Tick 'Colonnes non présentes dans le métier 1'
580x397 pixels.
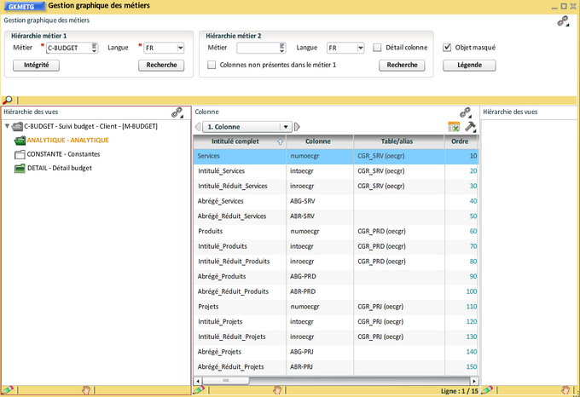tap(212, 65)
